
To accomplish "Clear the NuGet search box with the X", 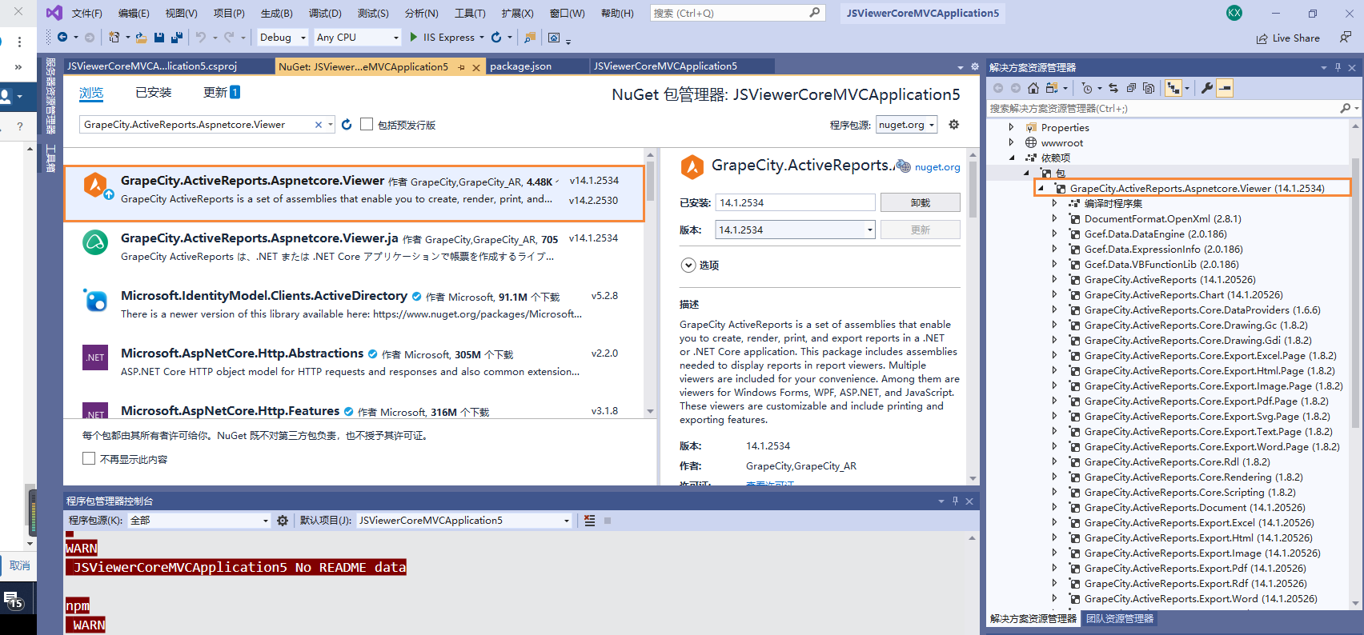I will pos(319,125).
